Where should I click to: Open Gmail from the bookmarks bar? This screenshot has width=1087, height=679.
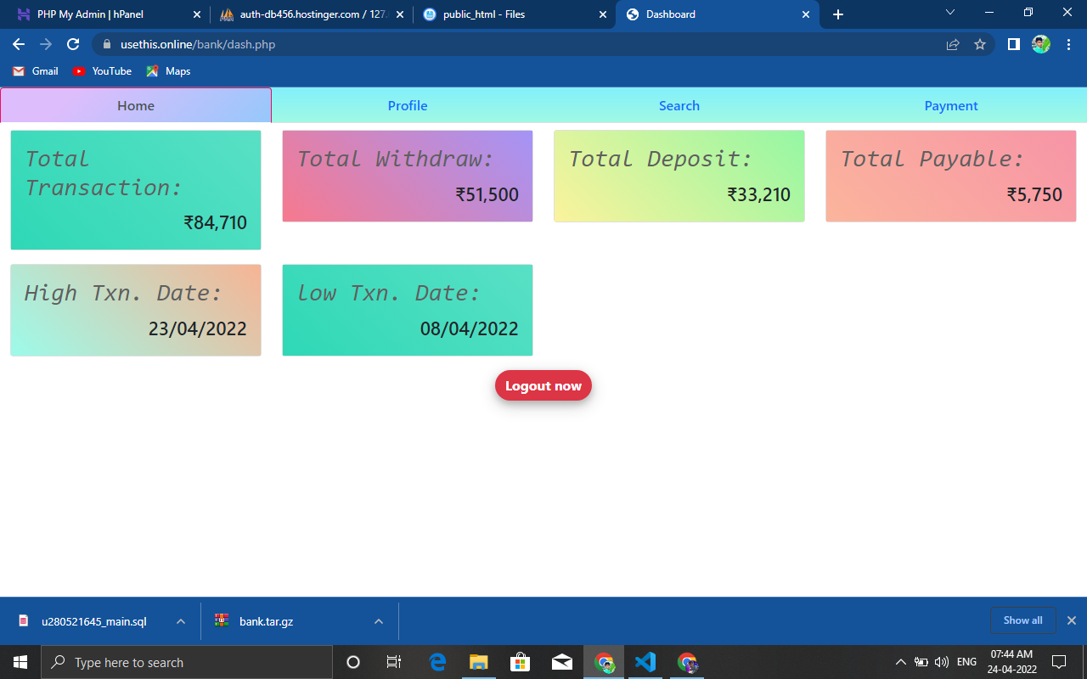[34, 71]
